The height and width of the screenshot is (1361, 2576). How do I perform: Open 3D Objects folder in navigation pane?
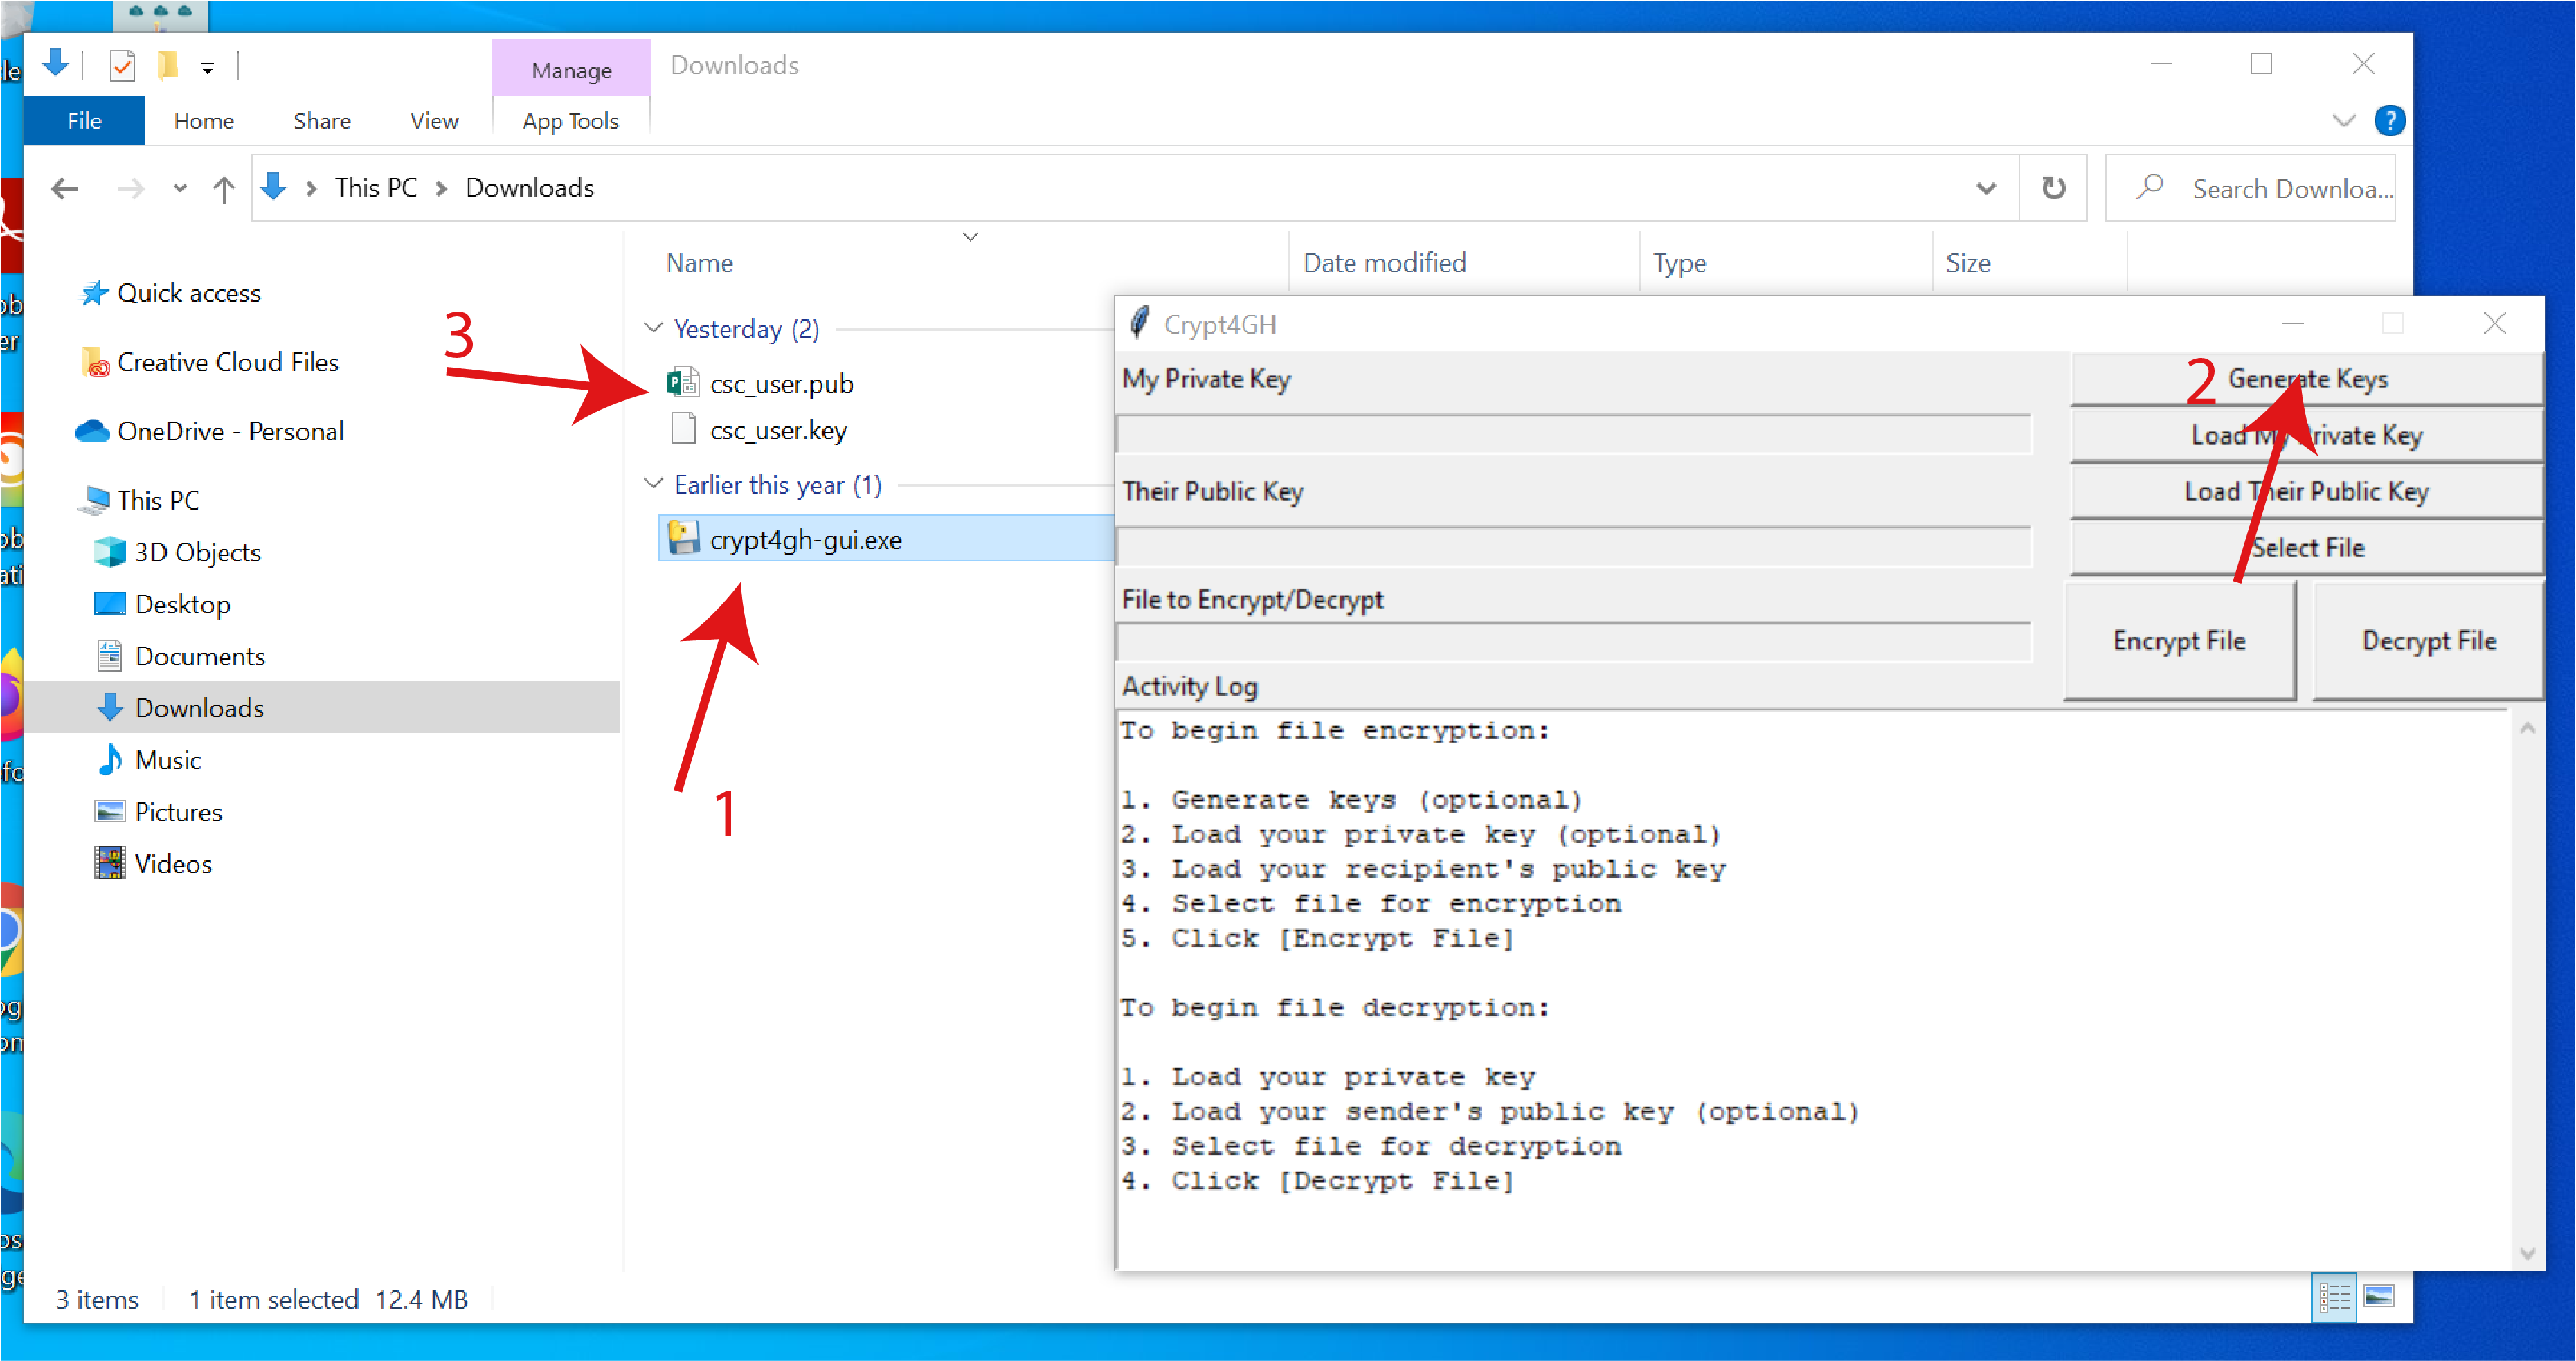pyautogui.click(x=197, y=552)
